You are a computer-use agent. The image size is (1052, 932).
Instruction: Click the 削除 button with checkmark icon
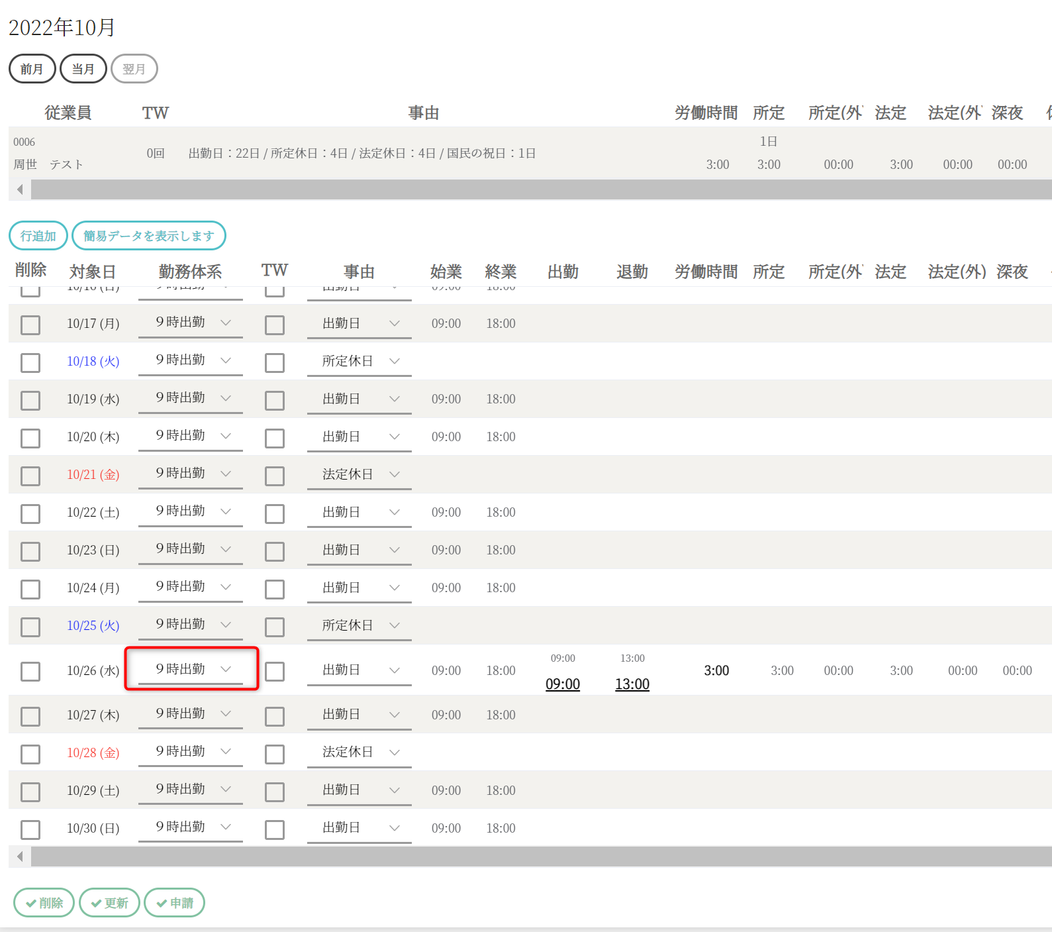coord(44,903)
